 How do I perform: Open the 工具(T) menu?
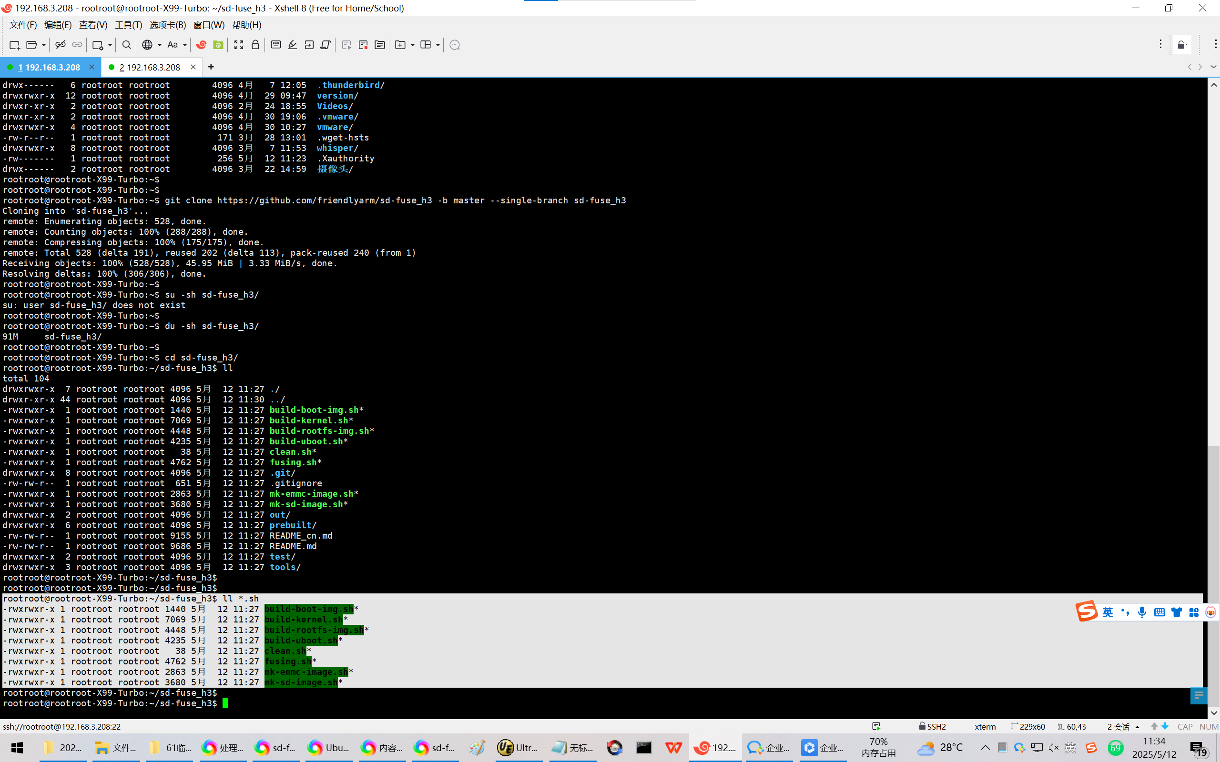click(128, 25)
